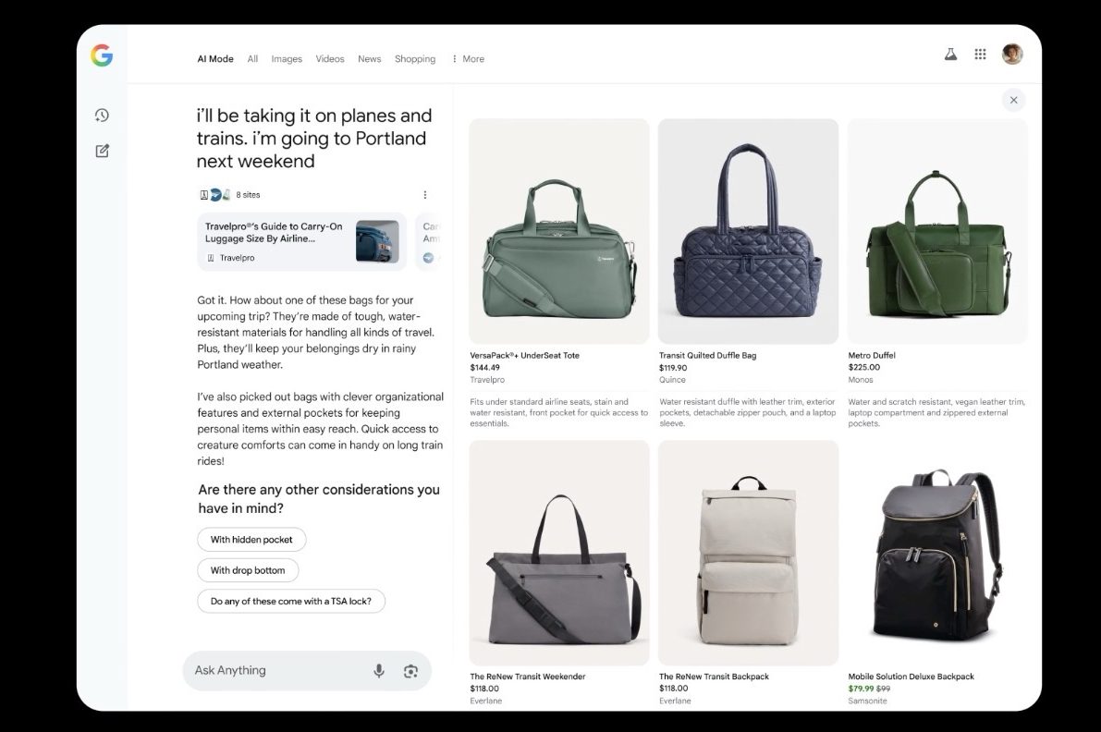Open Search Labs flask icon
Screen dimensions: 1101x732
click(x=950, y=55)
